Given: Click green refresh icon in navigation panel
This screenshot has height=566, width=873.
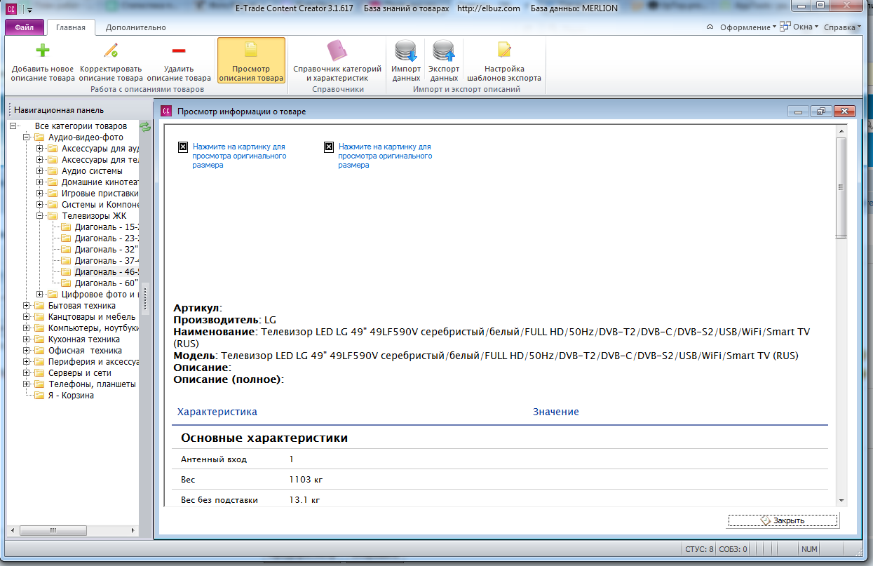Looking at the screenshot, I should pos(145,127).
